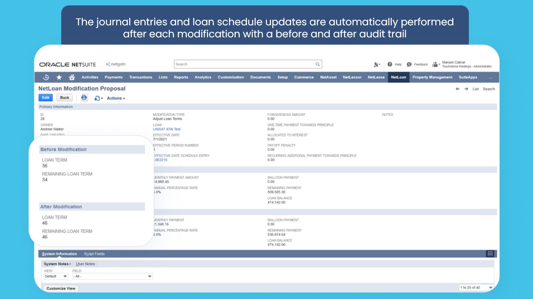The height and width of the screenshot is (299, 533).
Task: Expand the Actions dropdown
Action: coord(116,98)
